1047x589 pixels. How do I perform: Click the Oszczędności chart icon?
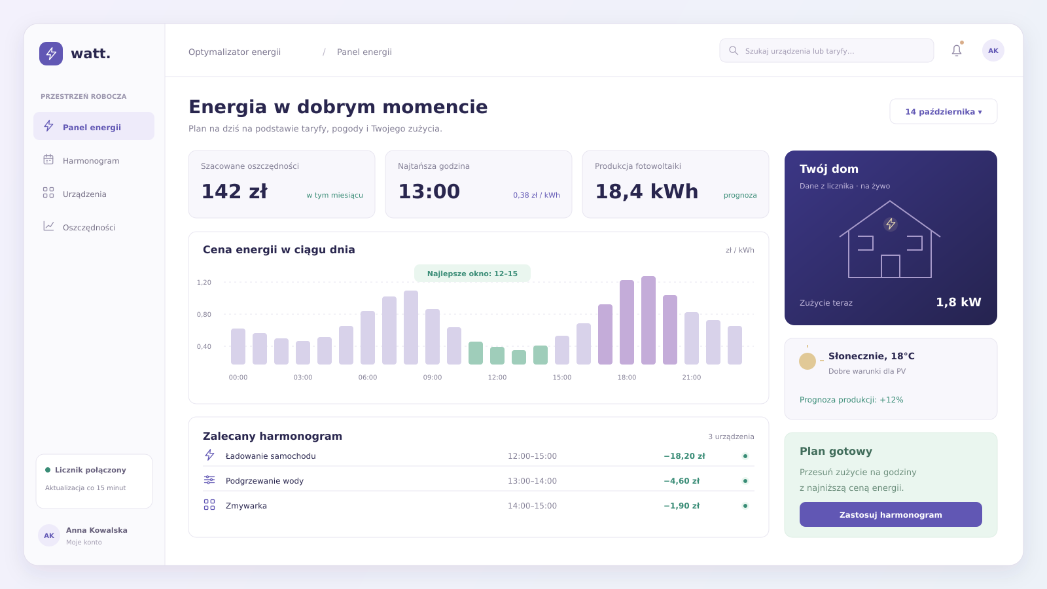click(x=48, y=226)
